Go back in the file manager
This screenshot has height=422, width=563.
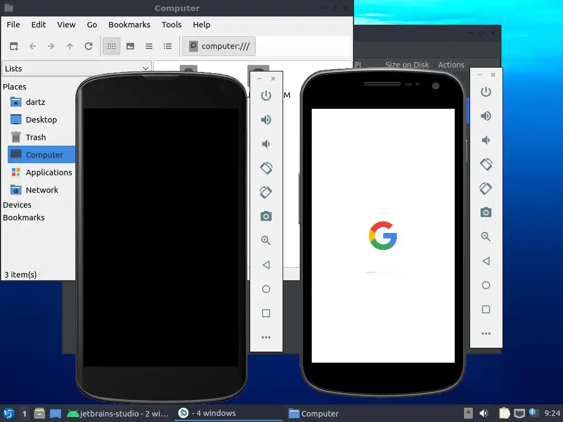tap(32, 46)
